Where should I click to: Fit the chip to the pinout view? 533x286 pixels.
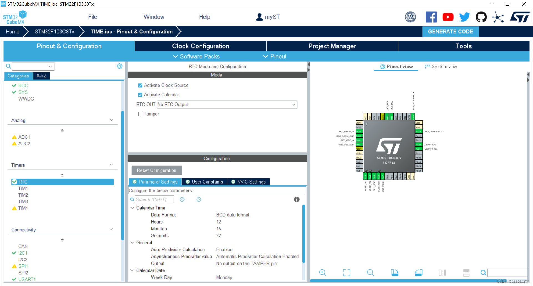(x=346, y=272)
